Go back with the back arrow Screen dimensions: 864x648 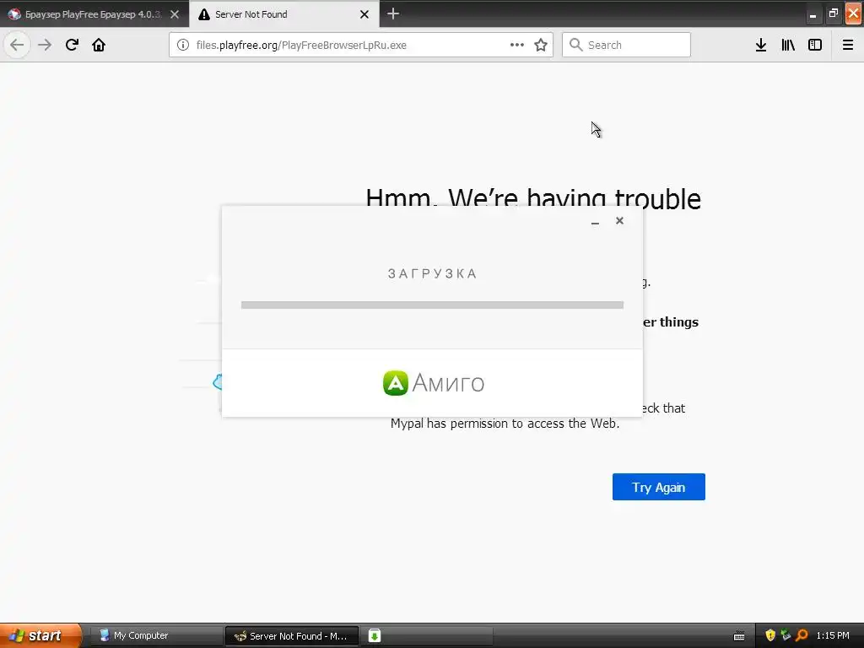click(17, 45)
